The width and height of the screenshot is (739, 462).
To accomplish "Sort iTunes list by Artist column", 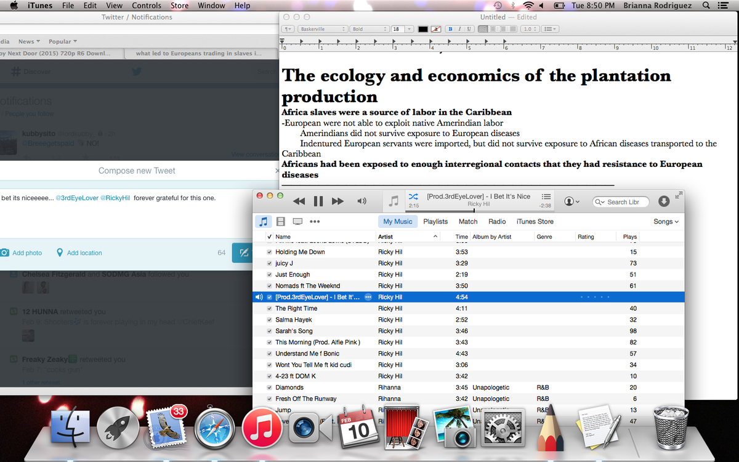I will (408, 237).
